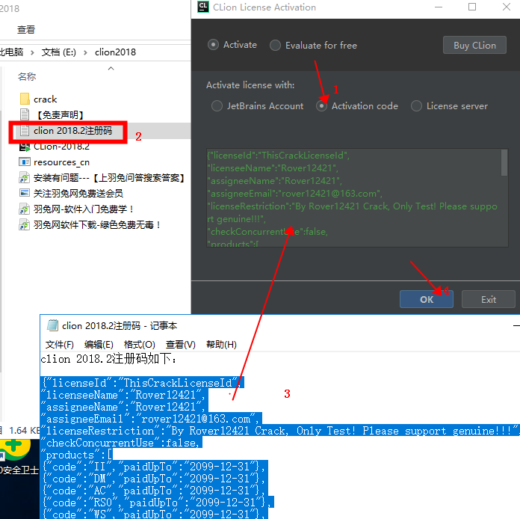Confirm activation with the OK button

click(x=426, y=300)
